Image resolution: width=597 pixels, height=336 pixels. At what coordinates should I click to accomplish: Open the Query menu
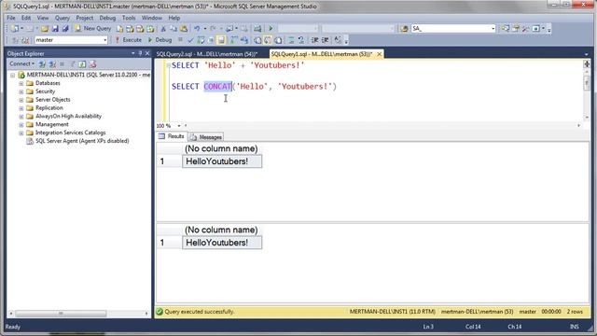point(62,18)
